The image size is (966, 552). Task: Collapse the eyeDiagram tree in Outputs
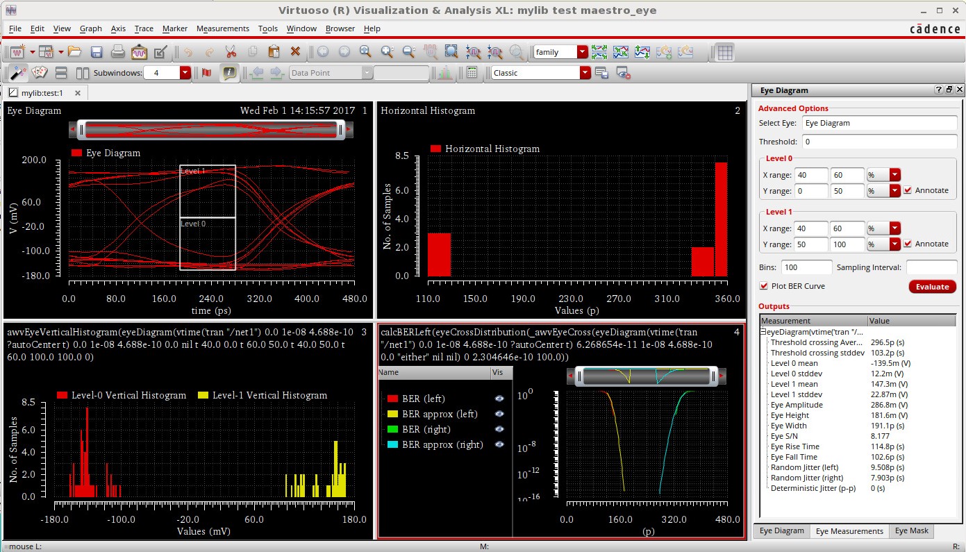tap(764, 332)
